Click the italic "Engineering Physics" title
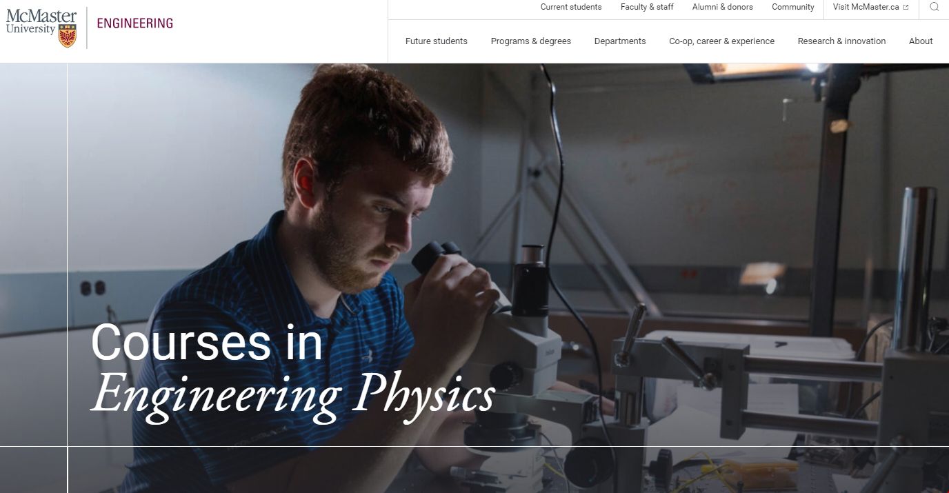Image resolution: width=949 pixels, height=493 pixels. (x=292, y=394)
